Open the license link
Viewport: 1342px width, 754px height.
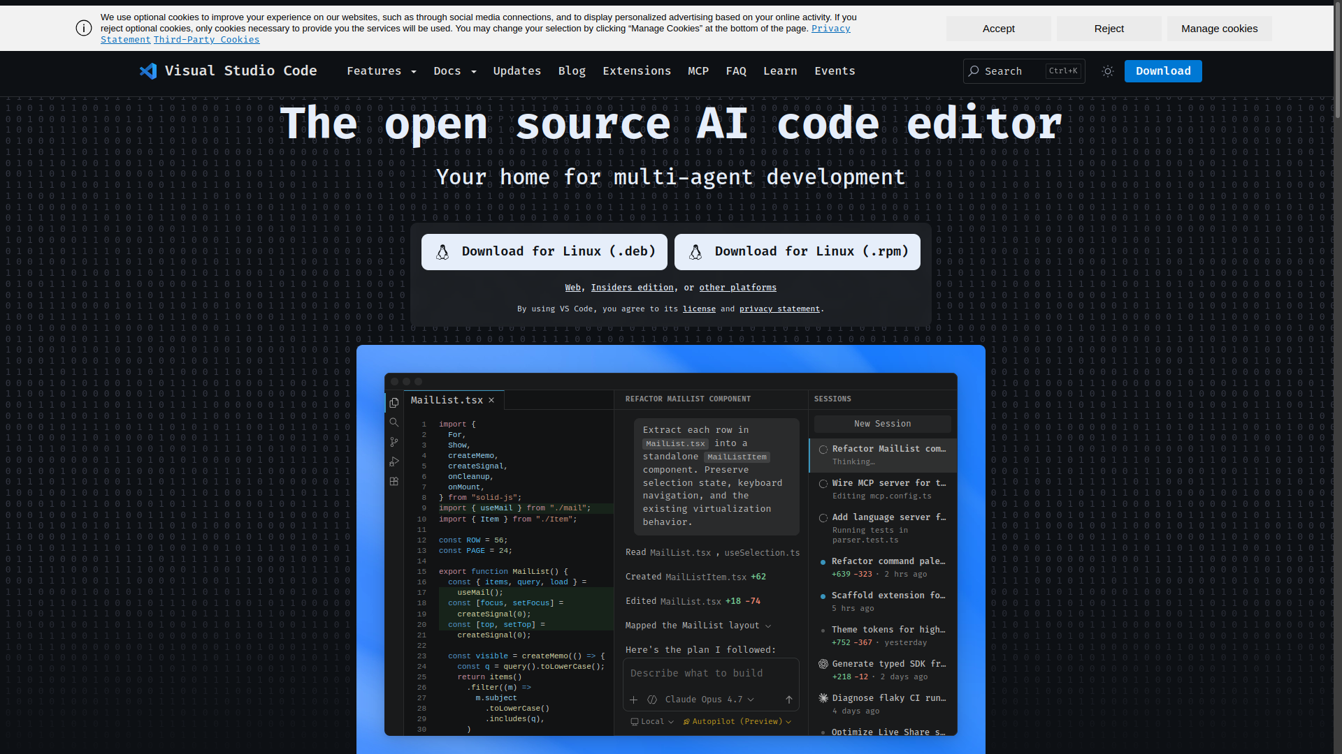click(x=699, y=309)
